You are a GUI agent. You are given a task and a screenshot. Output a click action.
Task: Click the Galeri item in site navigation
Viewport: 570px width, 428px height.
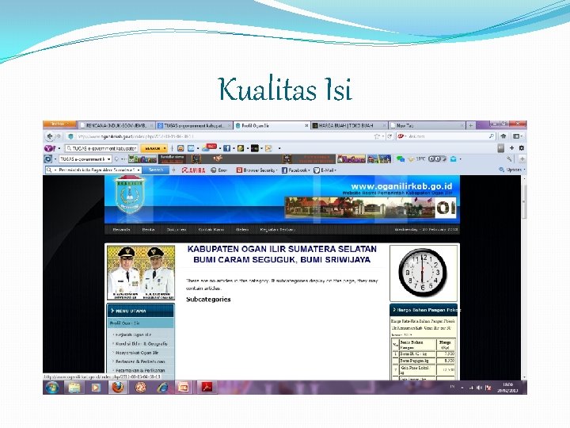point(242,230)
